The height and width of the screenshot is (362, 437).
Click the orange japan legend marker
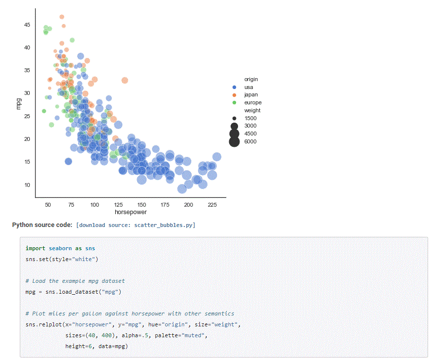pyautogui.click(x=234, y=95)
